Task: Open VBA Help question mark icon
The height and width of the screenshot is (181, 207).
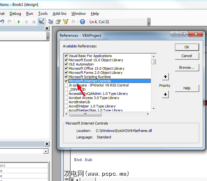Action: coord(82,22)
